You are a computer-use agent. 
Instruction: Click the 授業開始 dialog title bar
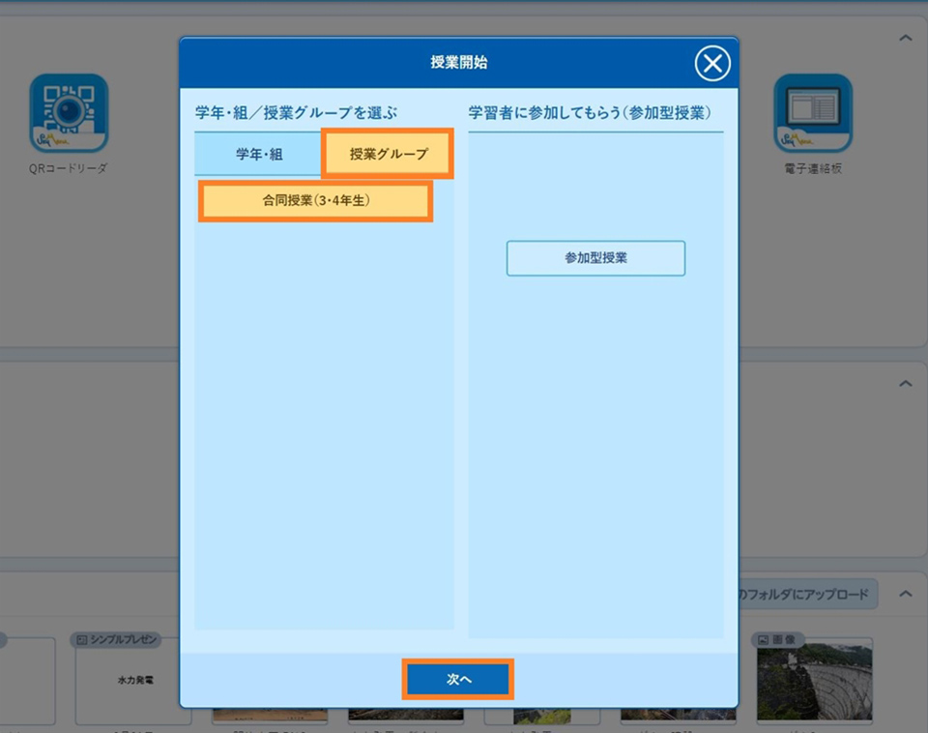click(459, 63)
